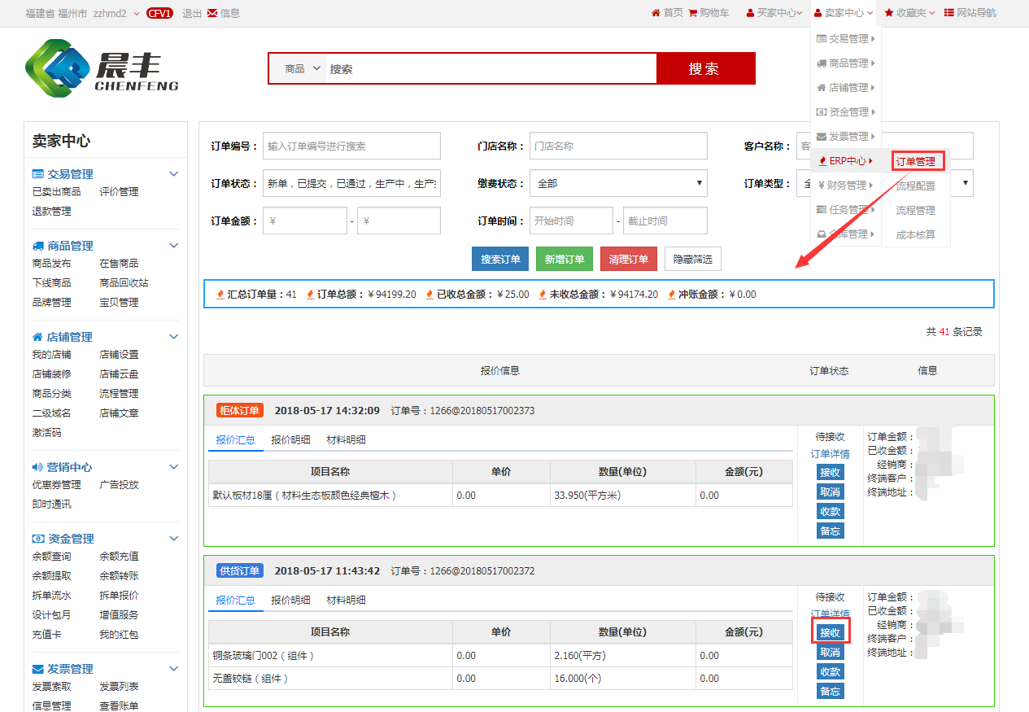
Task: Collapse the 商品管理 sidebar section
Action: [173, 245]
